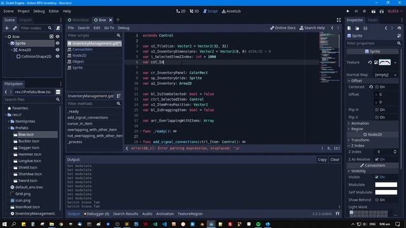
Task: Add a new node with plus icon
Action: 7,28
